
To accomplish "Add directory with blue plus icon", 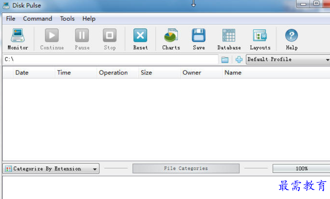I will click(x=239, y=60).
